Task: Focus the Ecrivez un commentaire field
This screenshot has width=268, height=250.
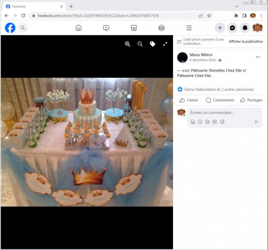Action: point(225,113)
